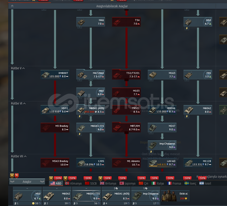Viewport: 227px width, 206px height.
Task: Select the locked T34 heavy tank
Action: coord(126,22)
